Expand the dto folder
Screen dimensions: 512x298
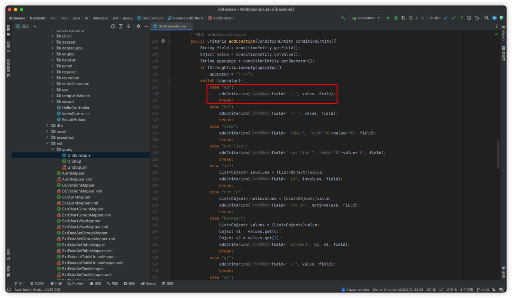click(47, 126)
